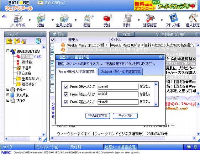Click the blue @ icon in folder panel

tap(38, 41)
